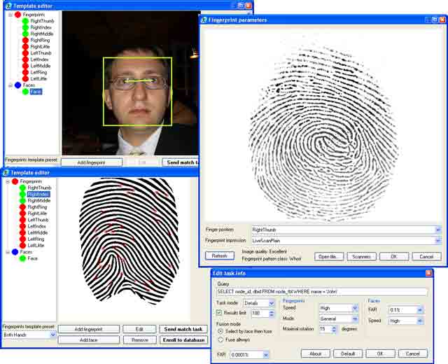Click the Maximal rotation spinner arrows
Image resolution: width=448 pixels, height=364 pixels.
click(x=334, y=329)
